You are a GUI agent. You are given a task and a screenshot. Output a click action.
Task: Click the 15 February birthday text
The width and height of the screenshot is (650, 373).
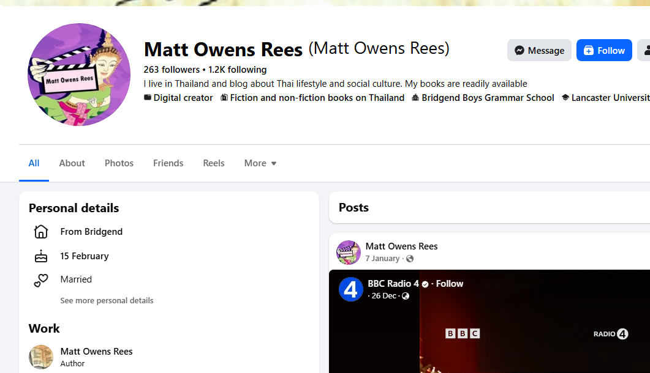tap(85, 256)
